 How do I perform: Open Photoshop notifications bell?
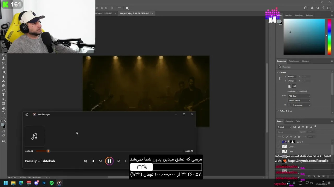pyautogui.click(x=312, y=8)
